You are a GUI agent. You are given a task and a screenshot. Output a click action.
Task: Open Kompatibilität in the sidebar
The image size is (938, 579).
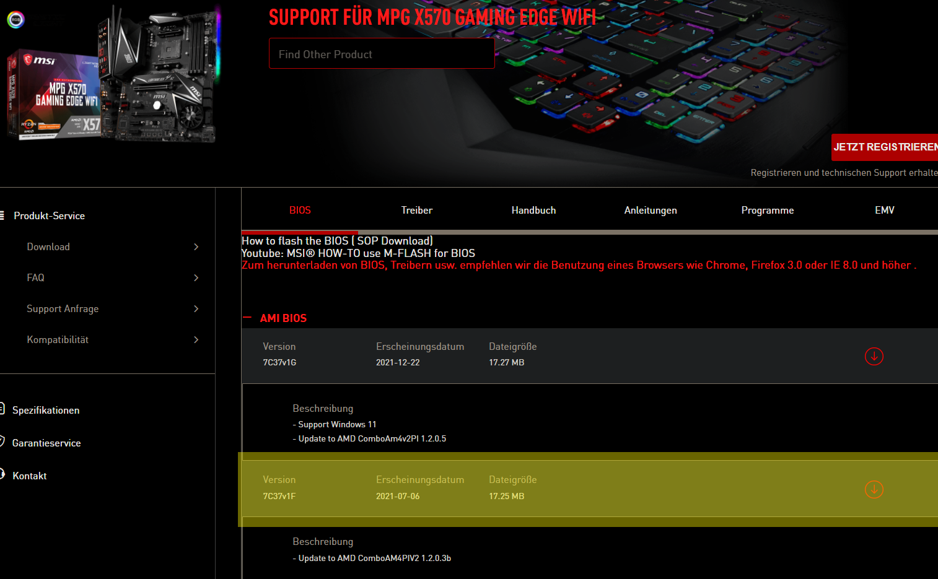(58, 339)
